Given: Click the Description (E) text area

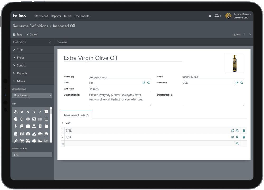Looking at the screenshot, I should point(120,99).
